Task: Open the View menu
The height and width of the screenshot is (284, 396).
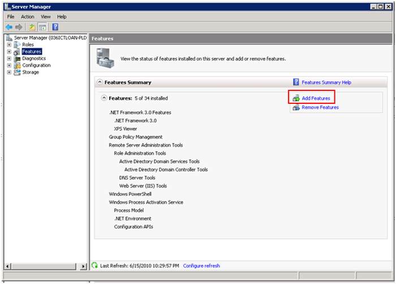Action: (46, 16)
